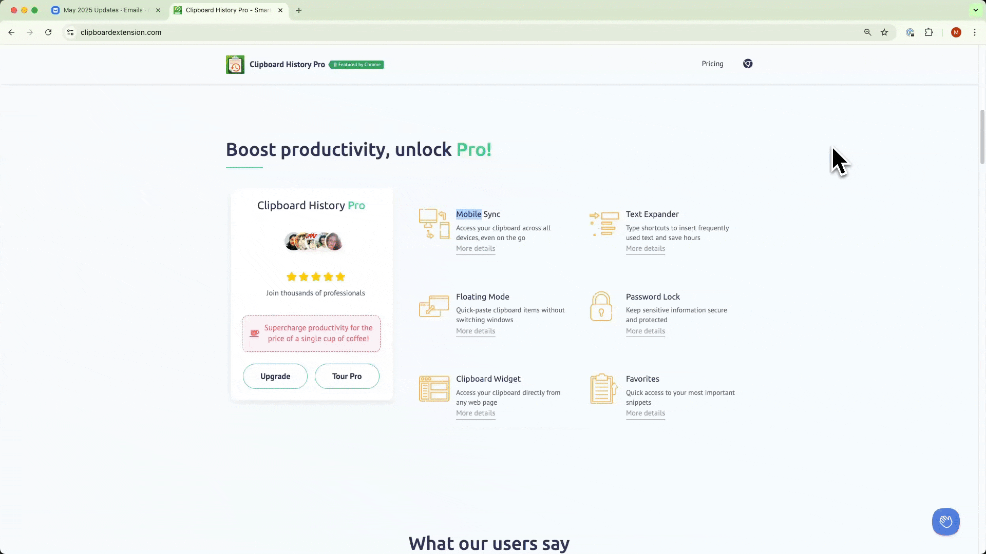Open Chrome's three-dot menu
The image size is (986, 554).
[x=974, y=32]
